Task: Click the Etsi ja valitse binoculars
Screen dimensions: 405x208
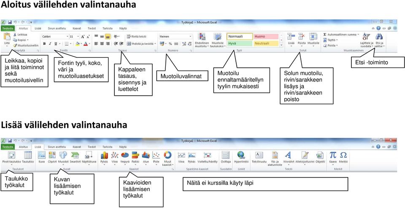Action: coord(379,36)
